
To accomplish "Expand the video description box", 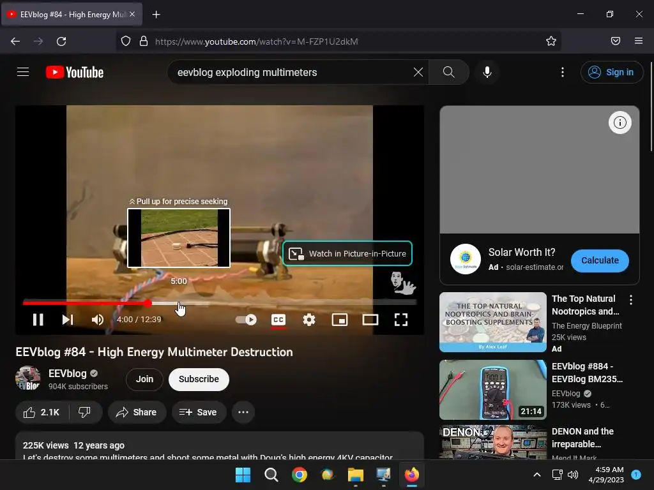I will 220,446.
